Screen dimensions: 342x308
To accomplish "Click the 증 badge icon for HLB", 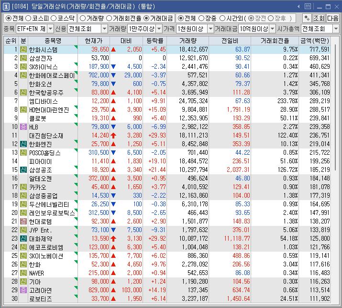I will coord(23,127).
